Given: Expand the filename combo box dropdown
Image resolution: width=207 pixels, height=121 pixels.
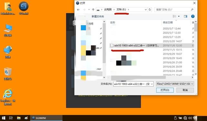Looking at the screenshot, I should tap(152, 84).
